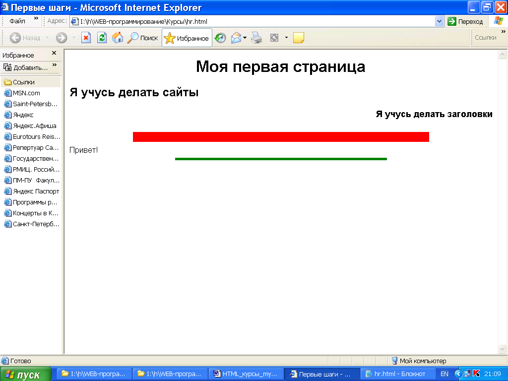Click the network tray icon

click(x=467, y=374)
